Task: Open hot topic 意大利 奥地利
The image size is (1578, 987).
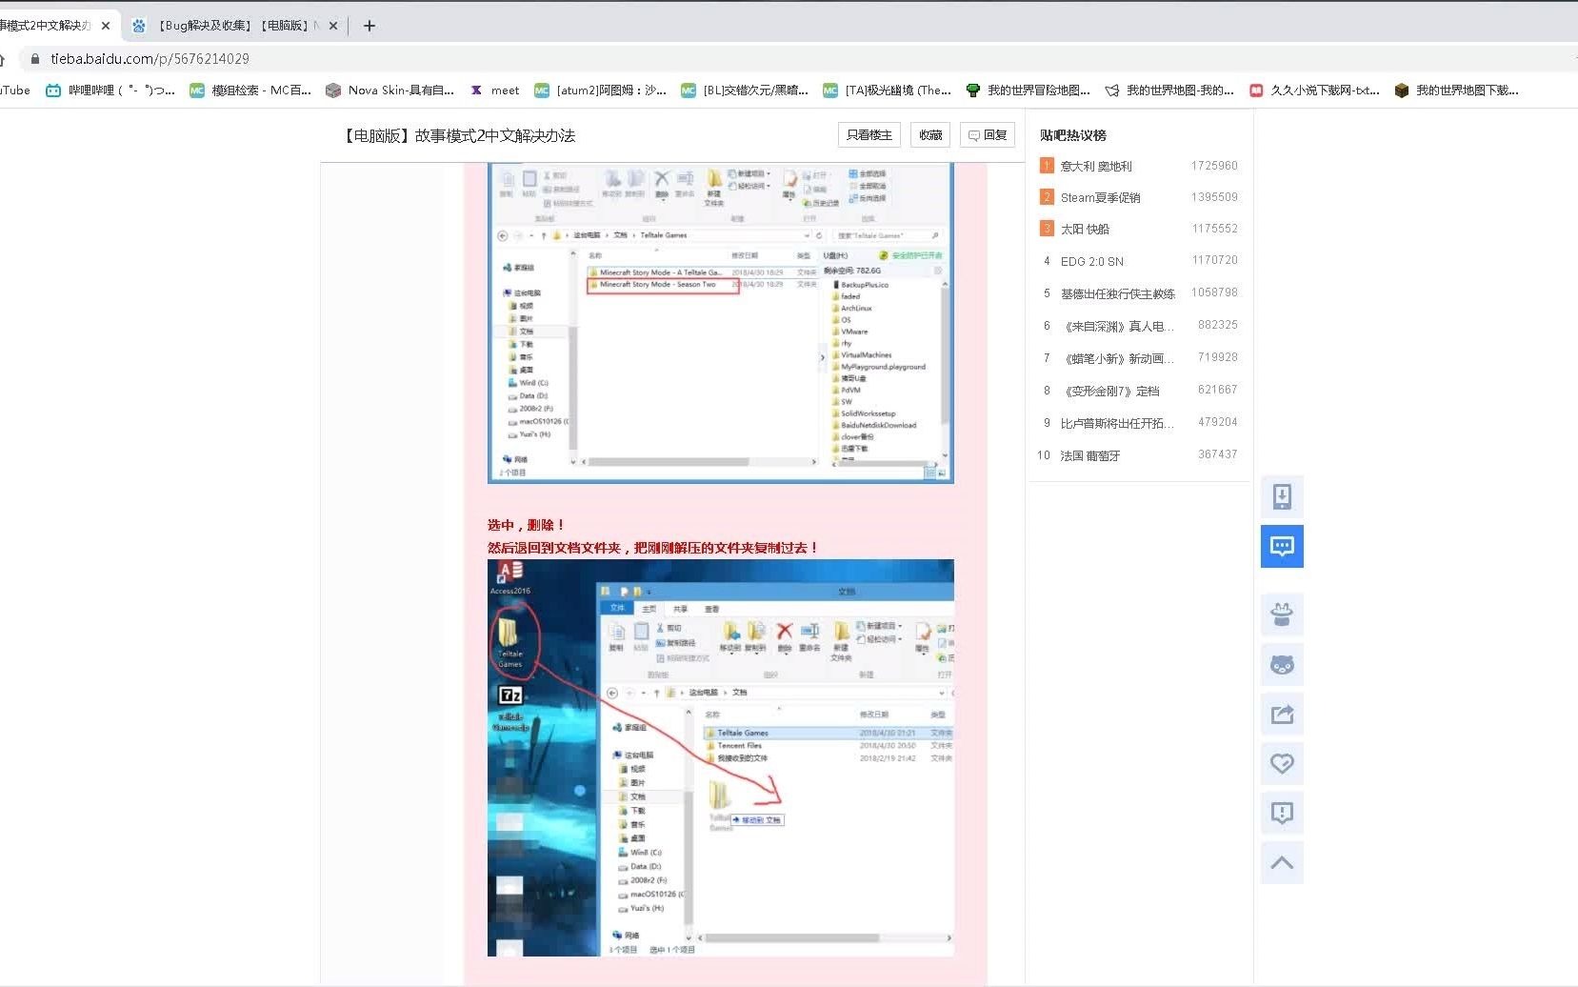Action: click(1096, 166)
